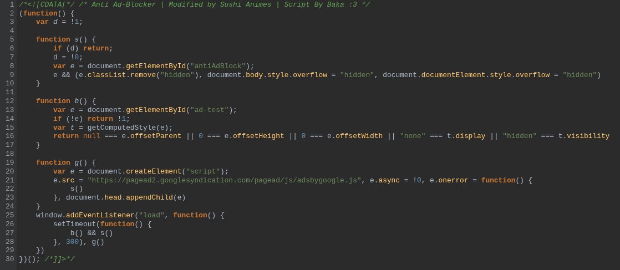Viewport: 620px width, 270px height.
Task: Click the src property on line 21
Action: [68, 180]
